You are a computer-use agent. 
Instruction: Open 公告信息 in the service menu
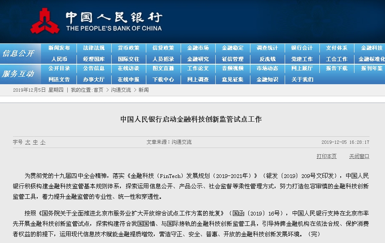tap(94, 68)
